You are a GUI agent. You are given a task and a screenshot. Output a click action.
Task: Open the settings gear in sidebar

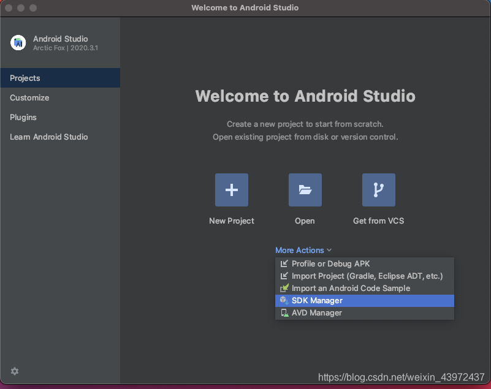pos(15,371)
